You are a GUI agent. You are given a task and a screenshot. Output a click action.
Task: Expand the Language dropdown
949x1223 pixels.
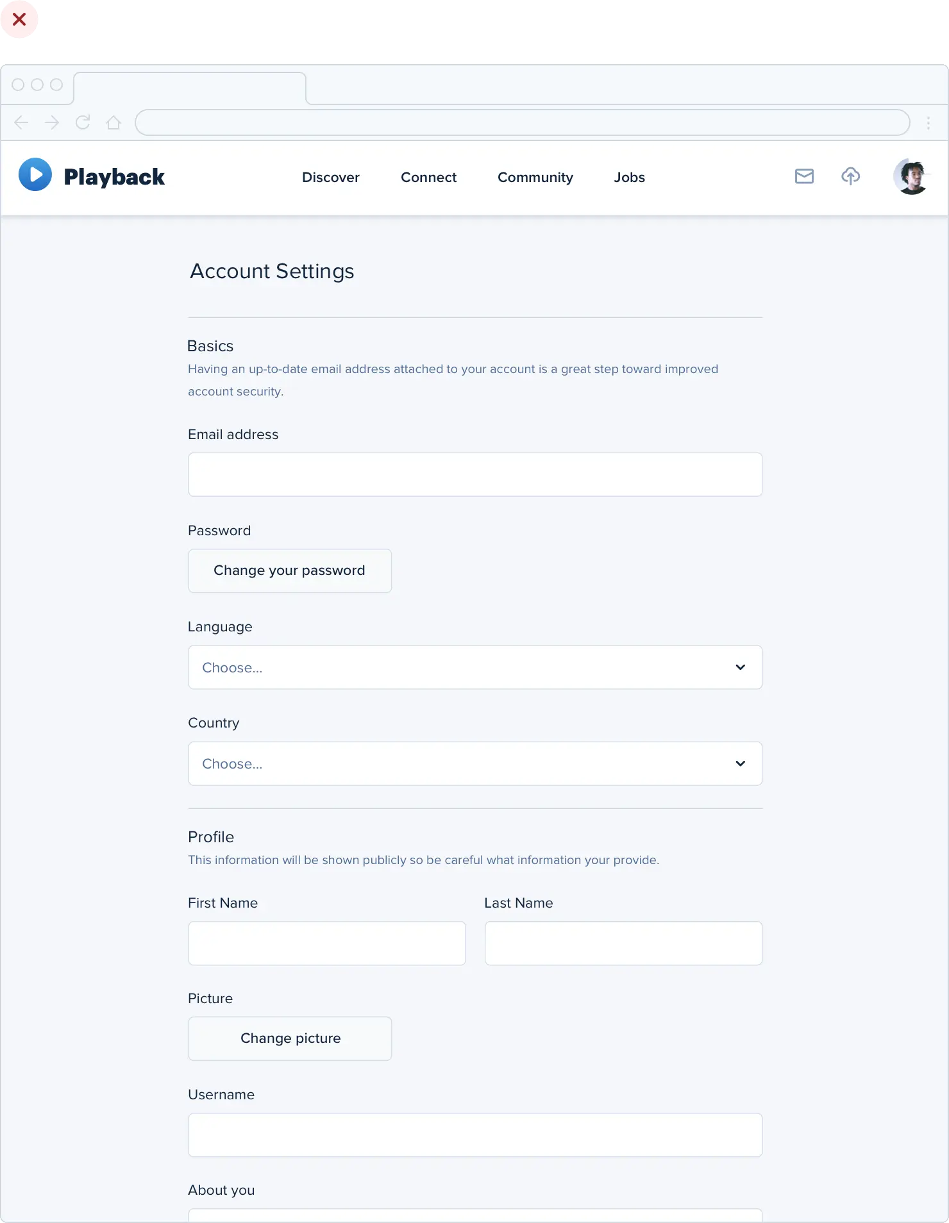click(474, 667)
